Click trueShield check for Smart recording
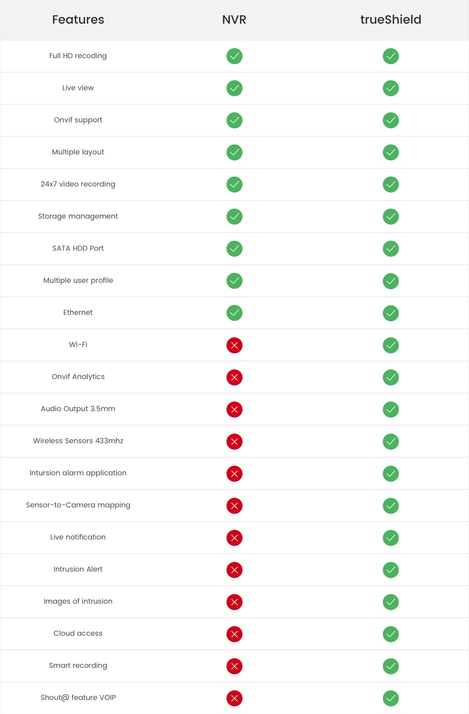469x714 pixels. click(391, 666)
